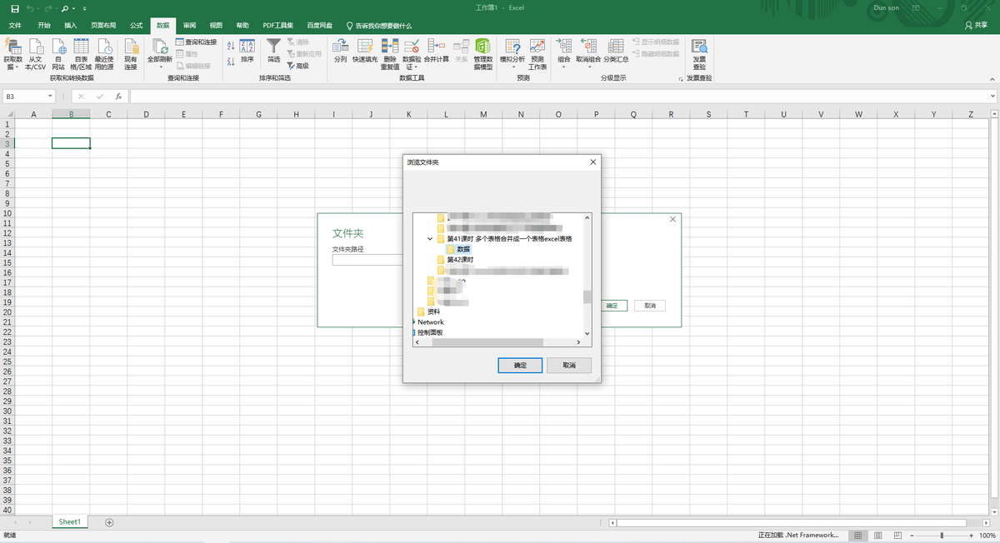Click the 全部刷新 refresh icon

(159, 47)
